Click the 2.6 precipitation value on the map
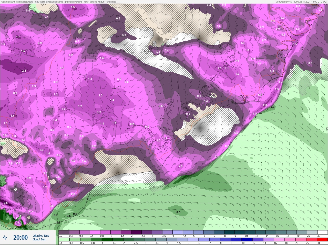The height and width of the screenshot is (245, 328). tap(6, 203)
